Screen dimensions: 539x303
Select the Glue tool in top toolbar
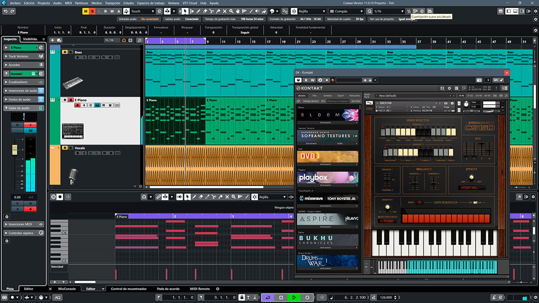pos(218,11)
